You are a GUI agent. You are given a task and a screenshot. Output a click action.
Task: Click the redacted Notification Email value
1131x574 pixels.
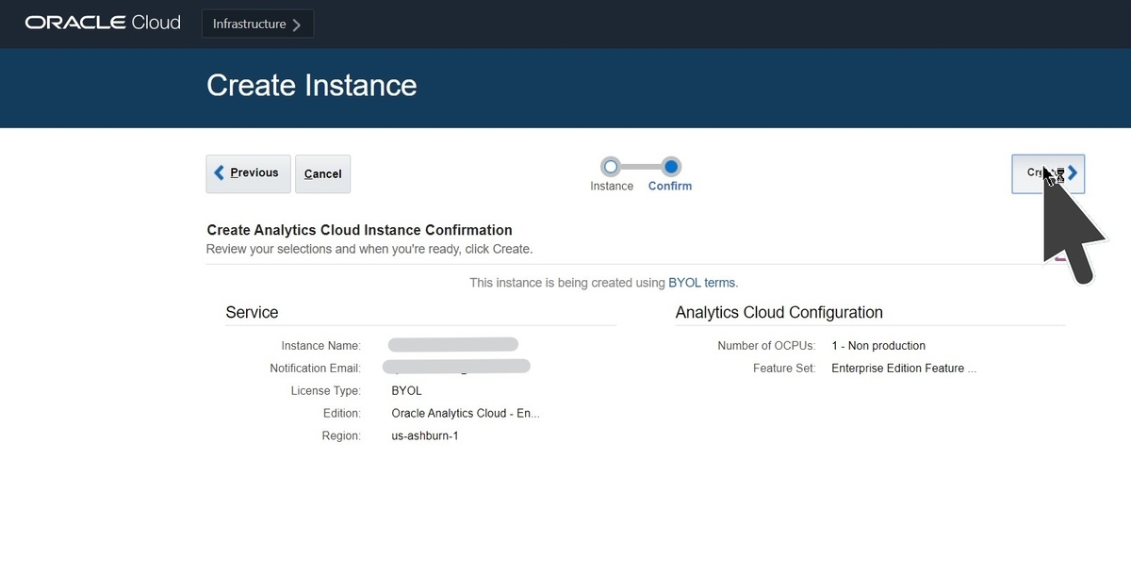456,367
